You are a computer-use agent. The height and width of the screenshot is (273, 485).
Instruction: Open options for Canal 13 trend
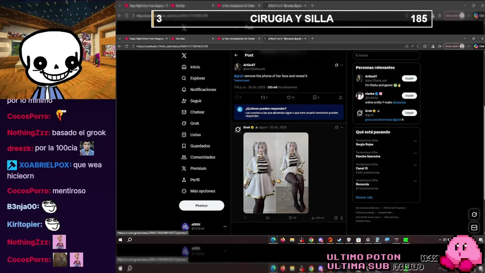click(415, 165)
